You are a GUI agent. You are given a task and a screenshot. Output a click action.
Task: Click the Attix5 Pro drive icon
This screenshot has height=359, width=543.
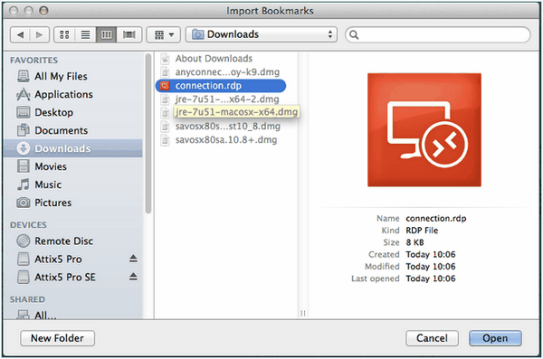[24, 259]
